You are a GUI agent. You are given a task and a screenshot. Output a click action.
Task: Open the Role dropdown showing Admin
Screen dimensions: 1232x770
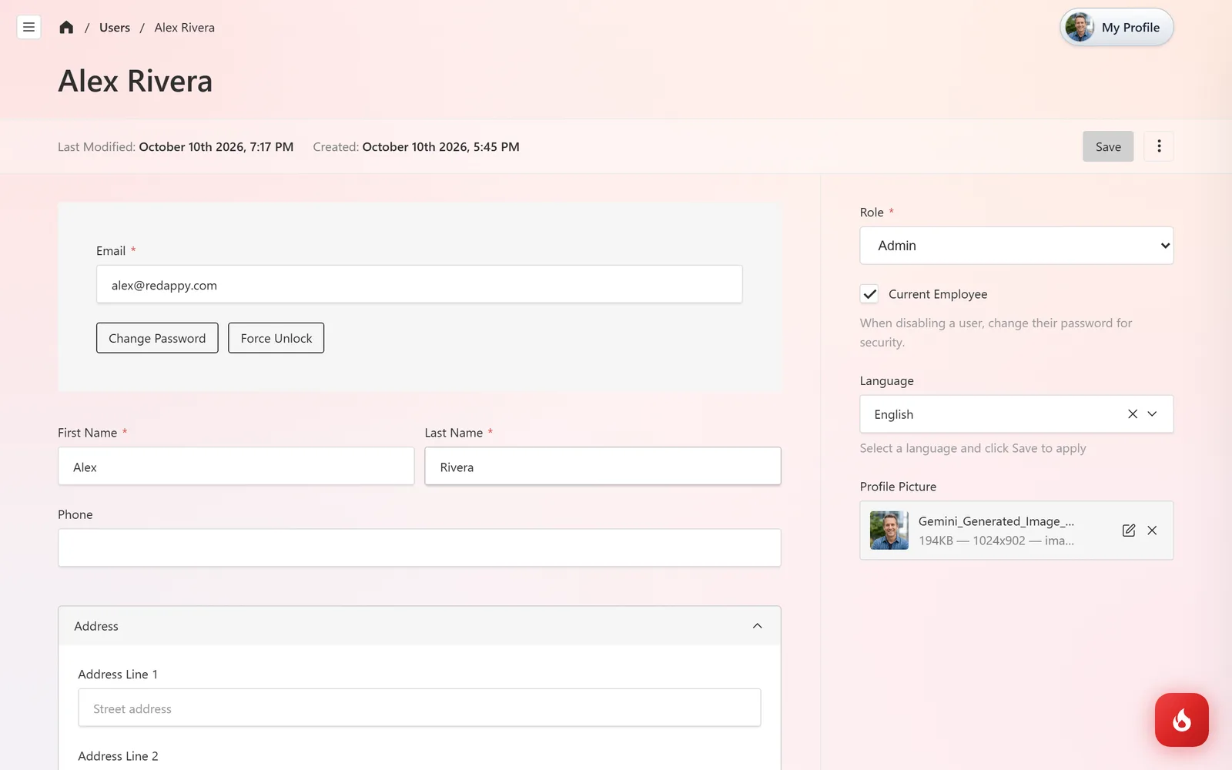(x=1016, y=246)
